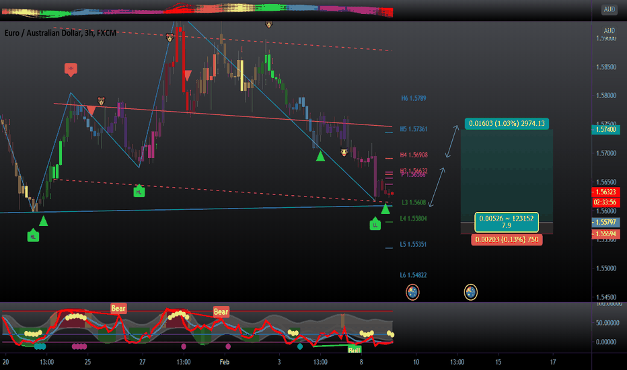Click the 15 date on the time axis
This screenshot has width=627, height=370.
pyautogui.click(x=498, y=362)
